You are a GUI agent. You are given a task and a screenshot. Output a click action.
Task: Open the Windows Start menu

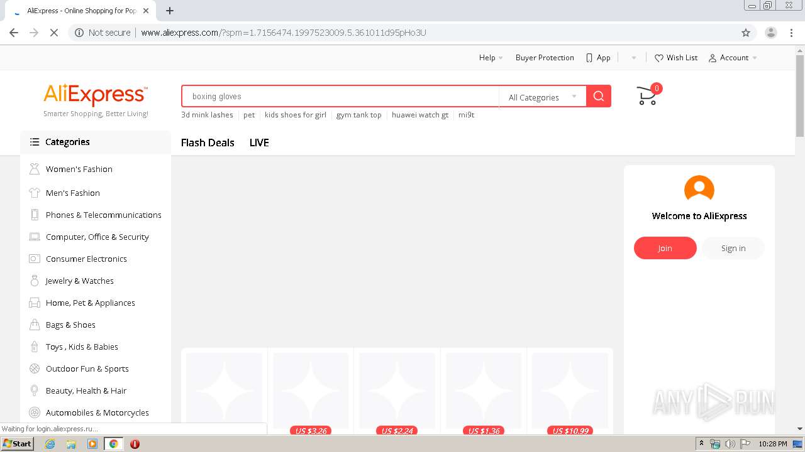tap(18, 443)
